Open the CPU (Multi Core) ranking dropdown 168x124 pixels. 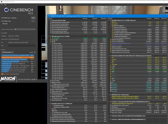click(7, 52)
